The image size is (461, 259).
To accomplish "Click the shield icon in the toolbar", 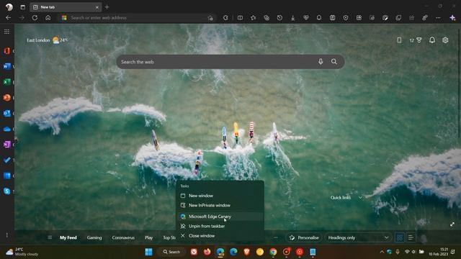I will click(x=346, y=17).
